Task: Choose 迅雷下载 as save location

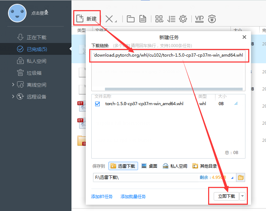Action: [123, 166]
